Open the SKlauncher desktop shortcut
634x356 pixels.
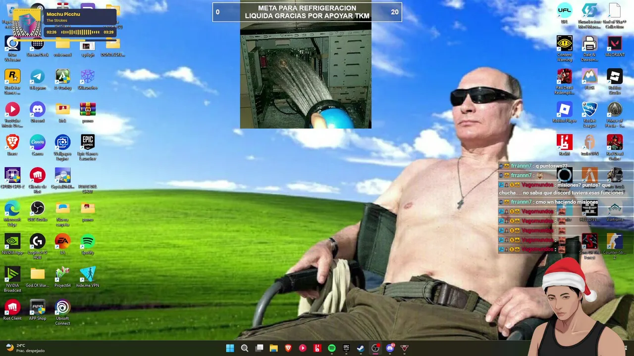88,80
